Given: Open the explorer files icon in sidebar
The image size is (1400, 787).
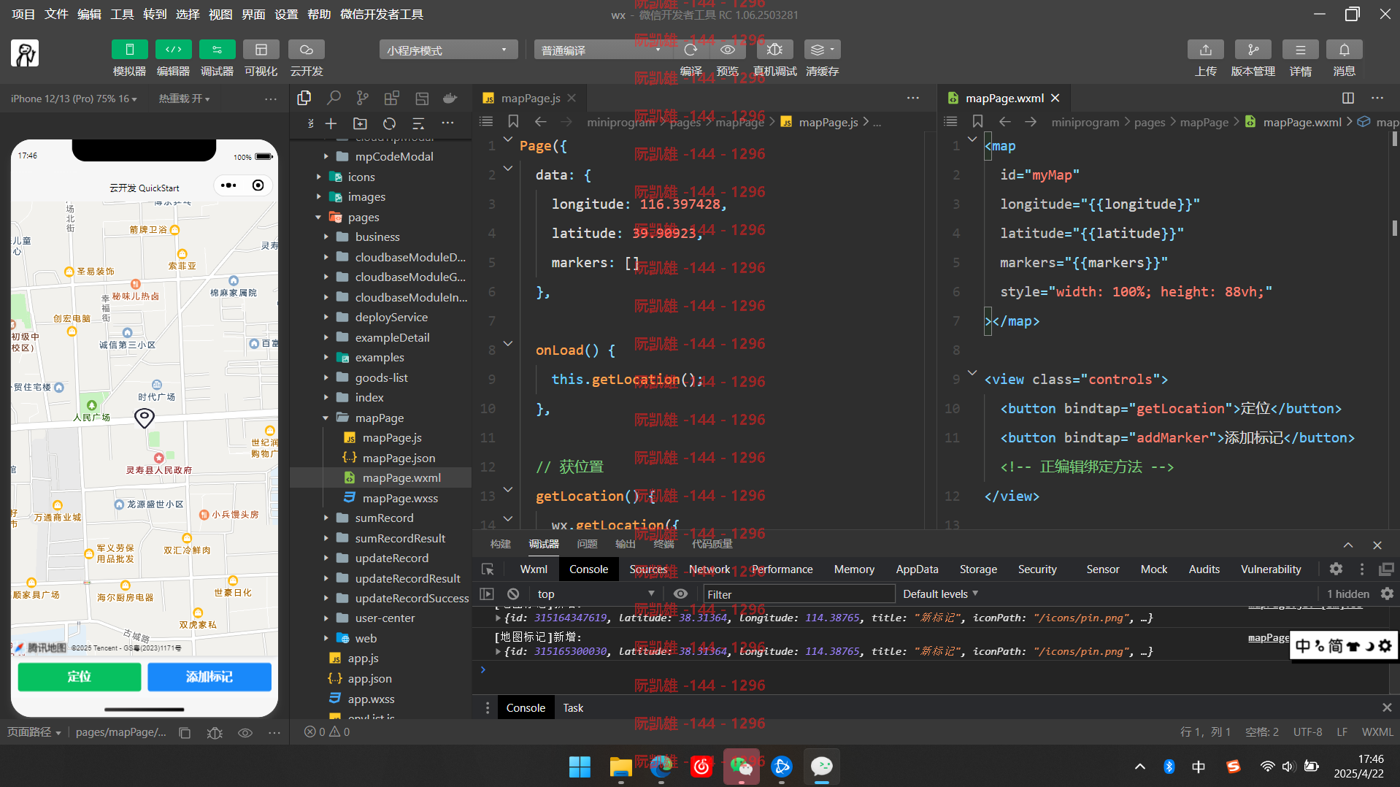Looking at the screenshot, I should click(304, 98).
